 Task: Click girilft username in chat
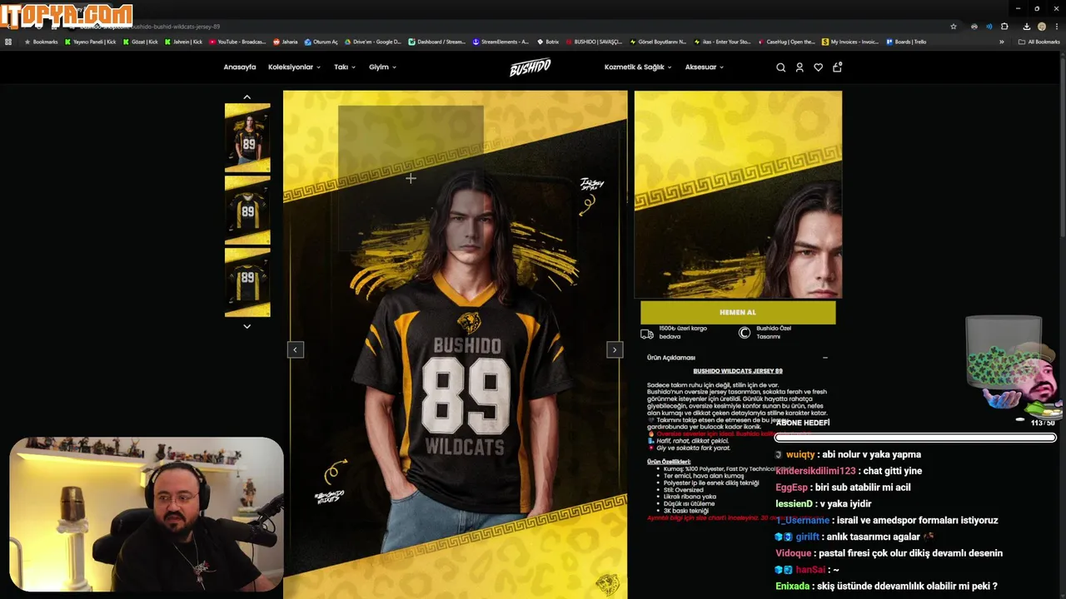(808, 537)
